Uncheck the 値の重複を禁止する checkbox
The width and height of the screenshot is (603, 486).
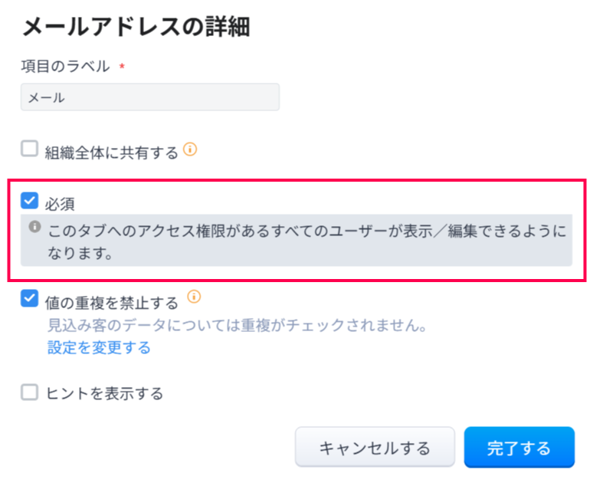click(x=29, y=299)
